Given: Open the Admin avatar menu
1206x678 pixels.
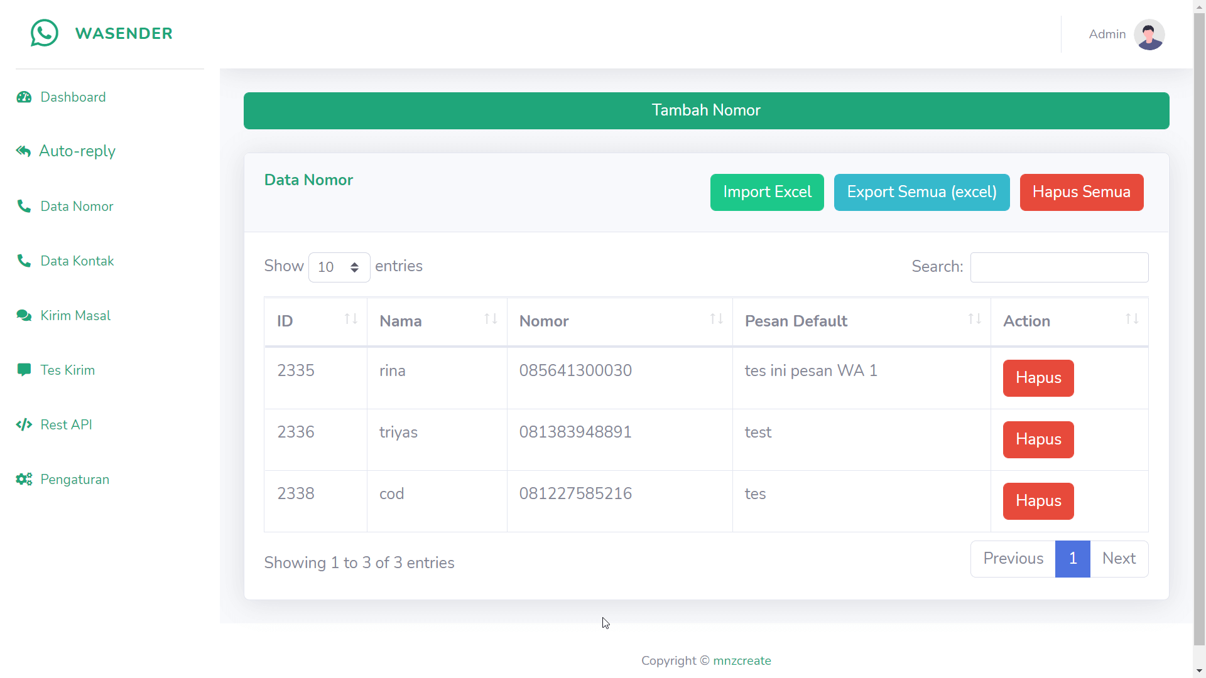Looking at the screenshot, I should click(1149, 35).
